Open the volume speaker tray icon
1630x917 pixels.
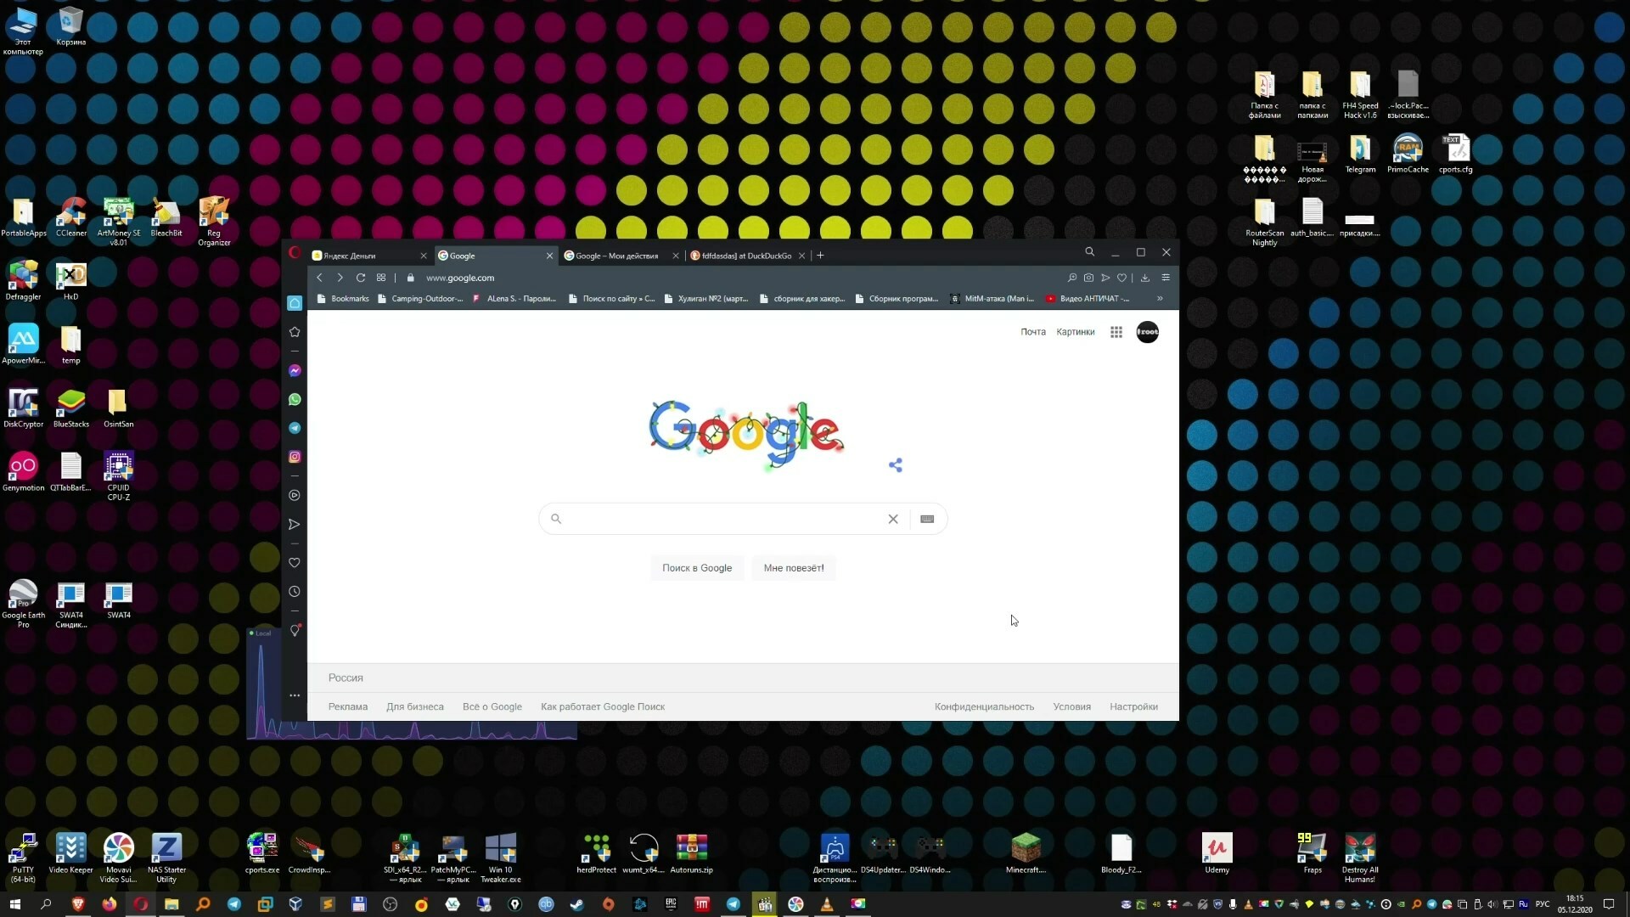point(1492,904)
